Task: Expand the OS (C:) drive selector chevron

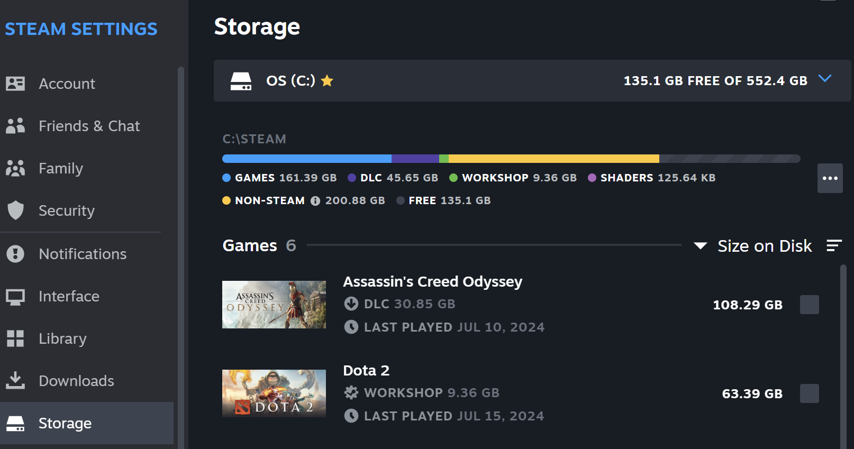Action: [x=825, y=79]
